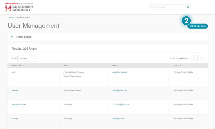Screen dimensions: 215x129
Task: Expand the Profile Search panel
Action: pyautogui.click(x=24, y=37)
